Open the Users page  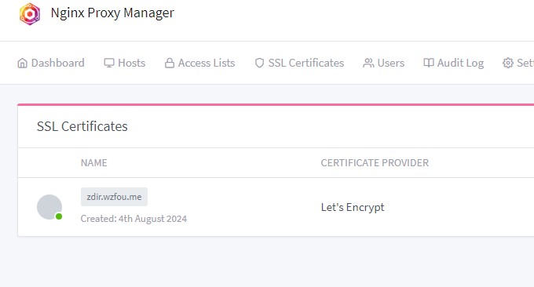384,63
